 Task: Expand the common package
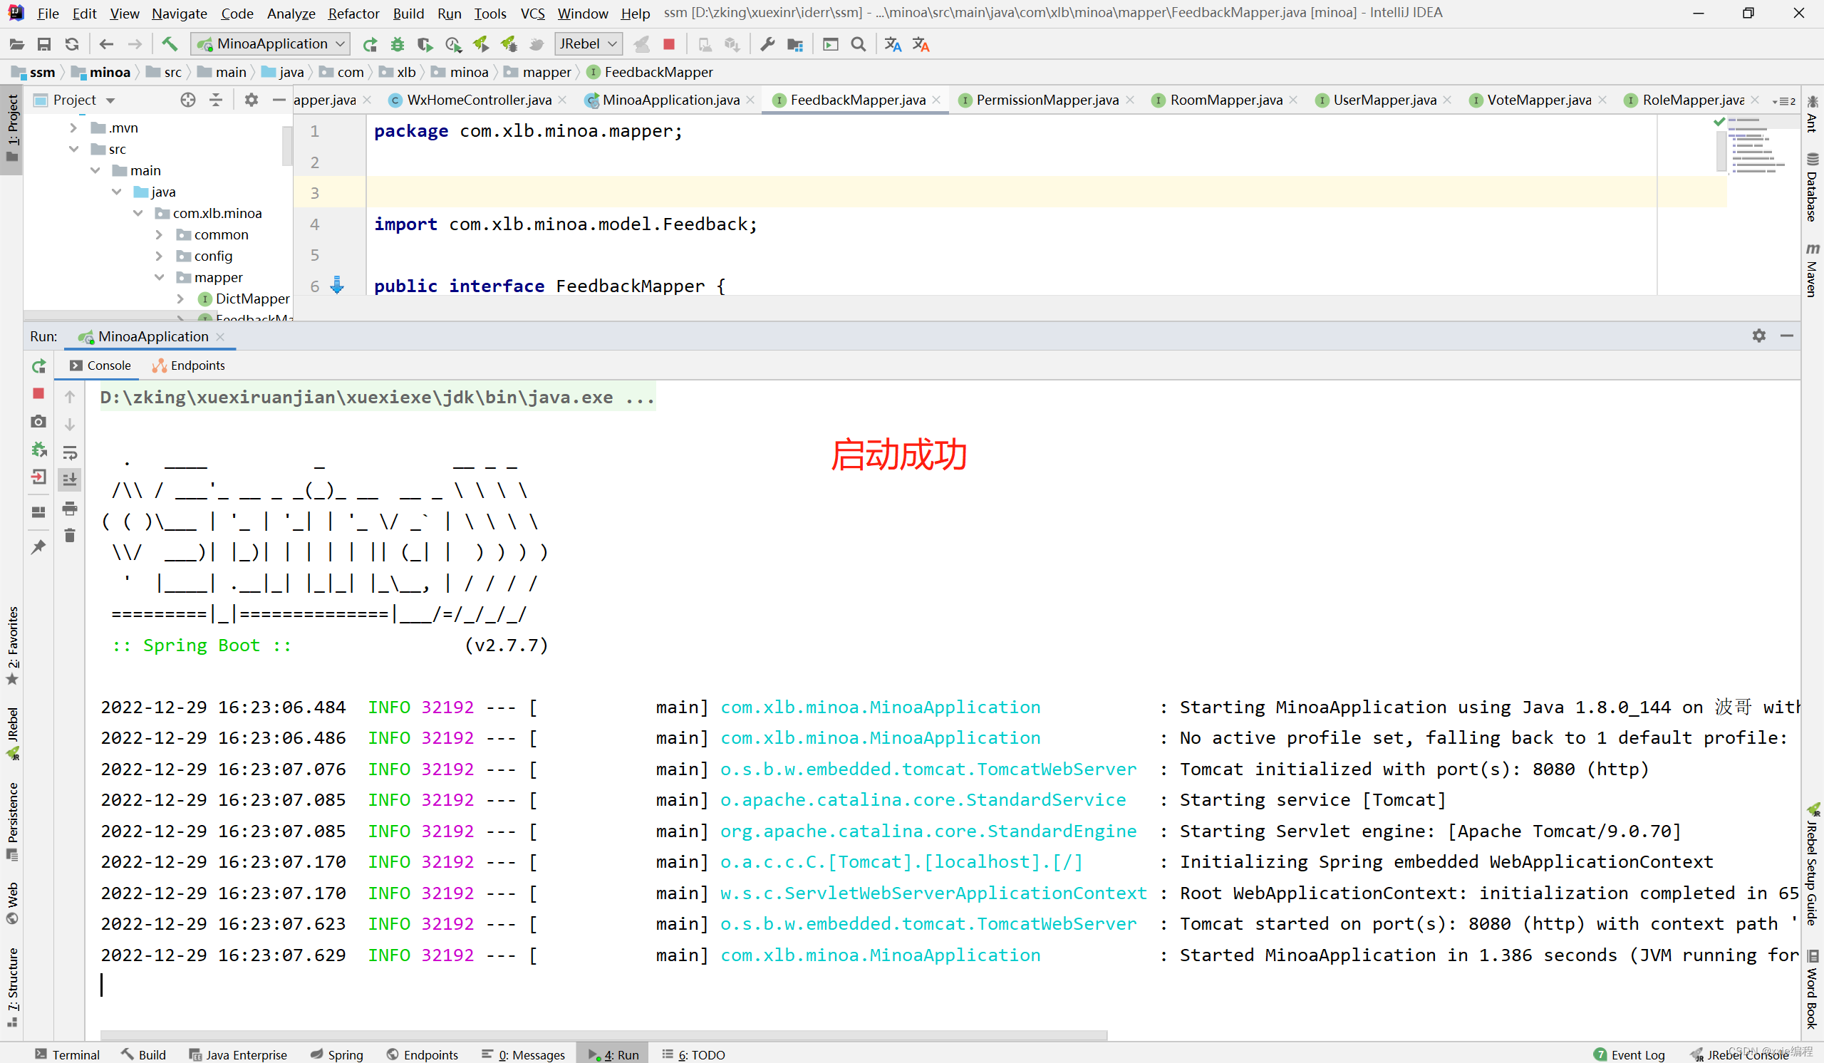[159, 234]
